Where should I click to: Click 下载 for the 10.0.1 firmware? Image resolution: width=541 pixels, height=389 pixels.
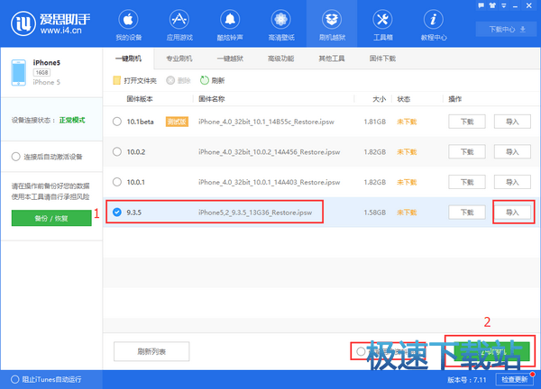pyautogui.click(x=467, y=182)
